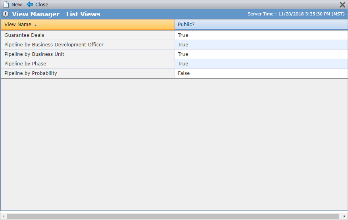Image resolution: width=348 pixels, height=220 pixels.
Task: Click False value for Pipeline by Probability
Action: click(184, 73)
